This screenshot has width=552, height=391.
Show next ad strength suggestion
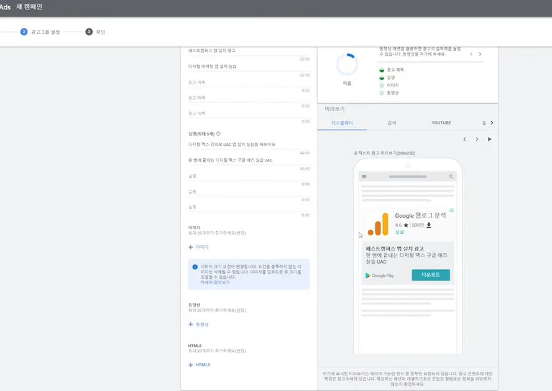480,54
